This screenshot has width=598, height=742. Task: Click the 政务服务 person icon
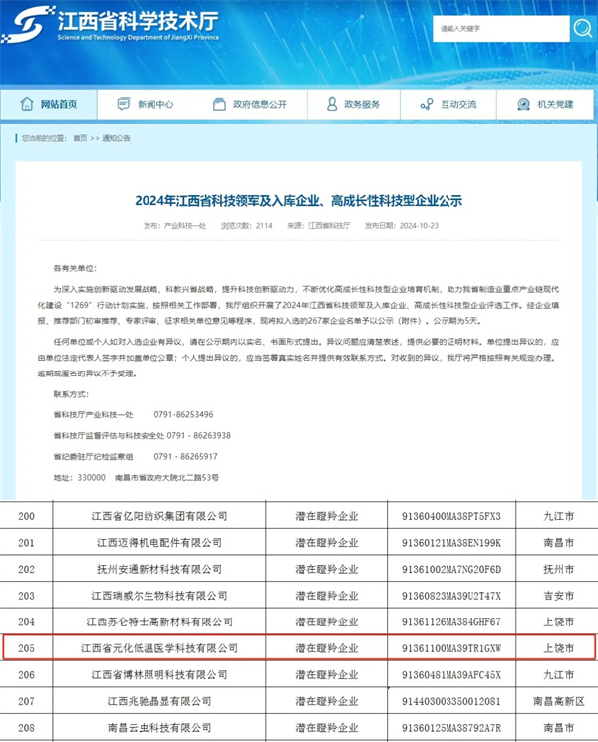click(x=330, y=104)
